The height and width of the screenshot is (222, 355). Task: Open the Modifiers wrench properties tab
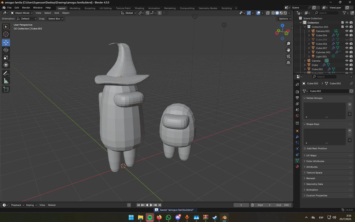297,137
